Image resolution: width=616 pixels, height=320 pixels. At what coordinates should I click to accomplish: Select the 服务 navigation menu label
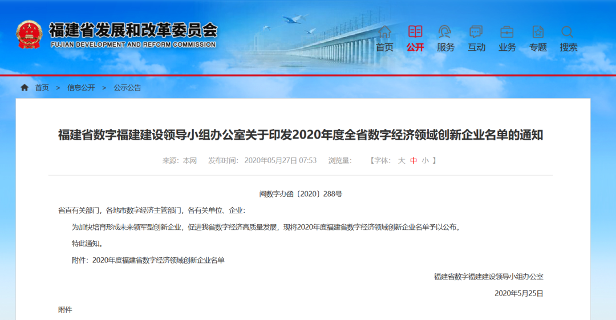coord(445,47)
